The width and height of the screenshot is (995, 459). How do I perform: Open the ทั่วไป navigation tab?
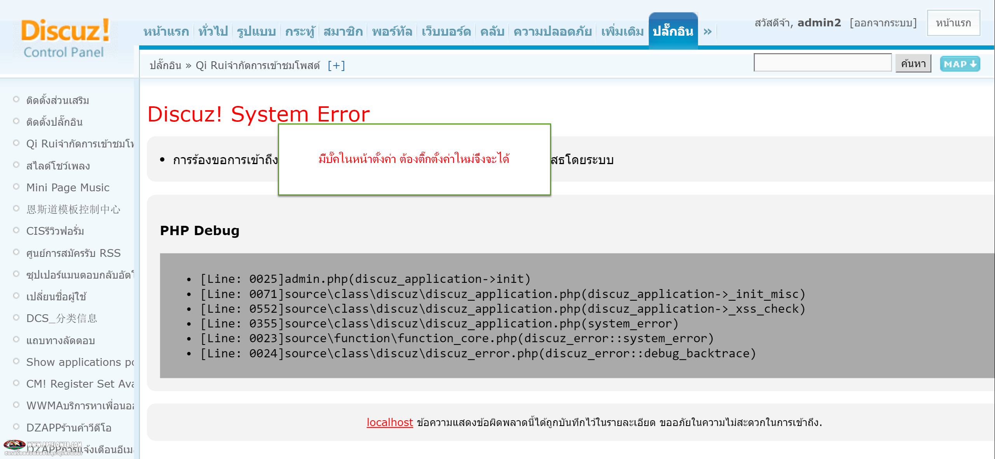click(x=213, y=31)
